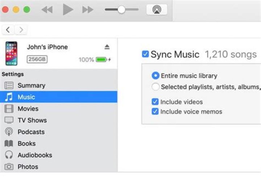
Task: Click the Photos camera icon
Action: pos(9,167)
